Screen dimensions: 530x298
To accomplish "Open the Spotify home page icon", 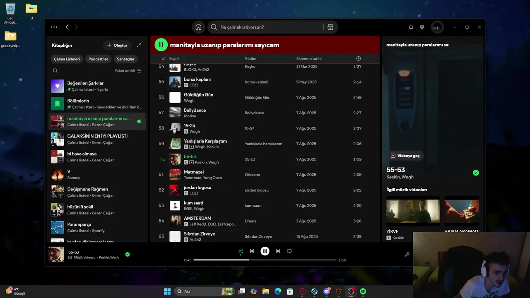I will [x=198, y=27].
